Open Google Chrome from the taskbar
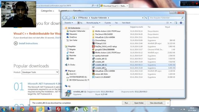This screenshot has width=199, height=112. click(22, 109)
